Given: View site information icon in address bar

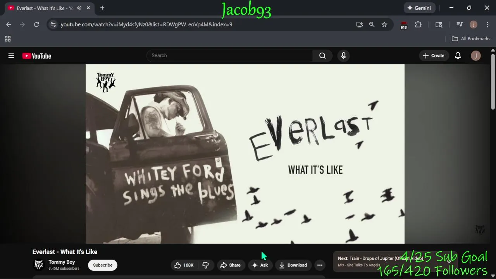Looking at the screenshot, I should [53, 24].
